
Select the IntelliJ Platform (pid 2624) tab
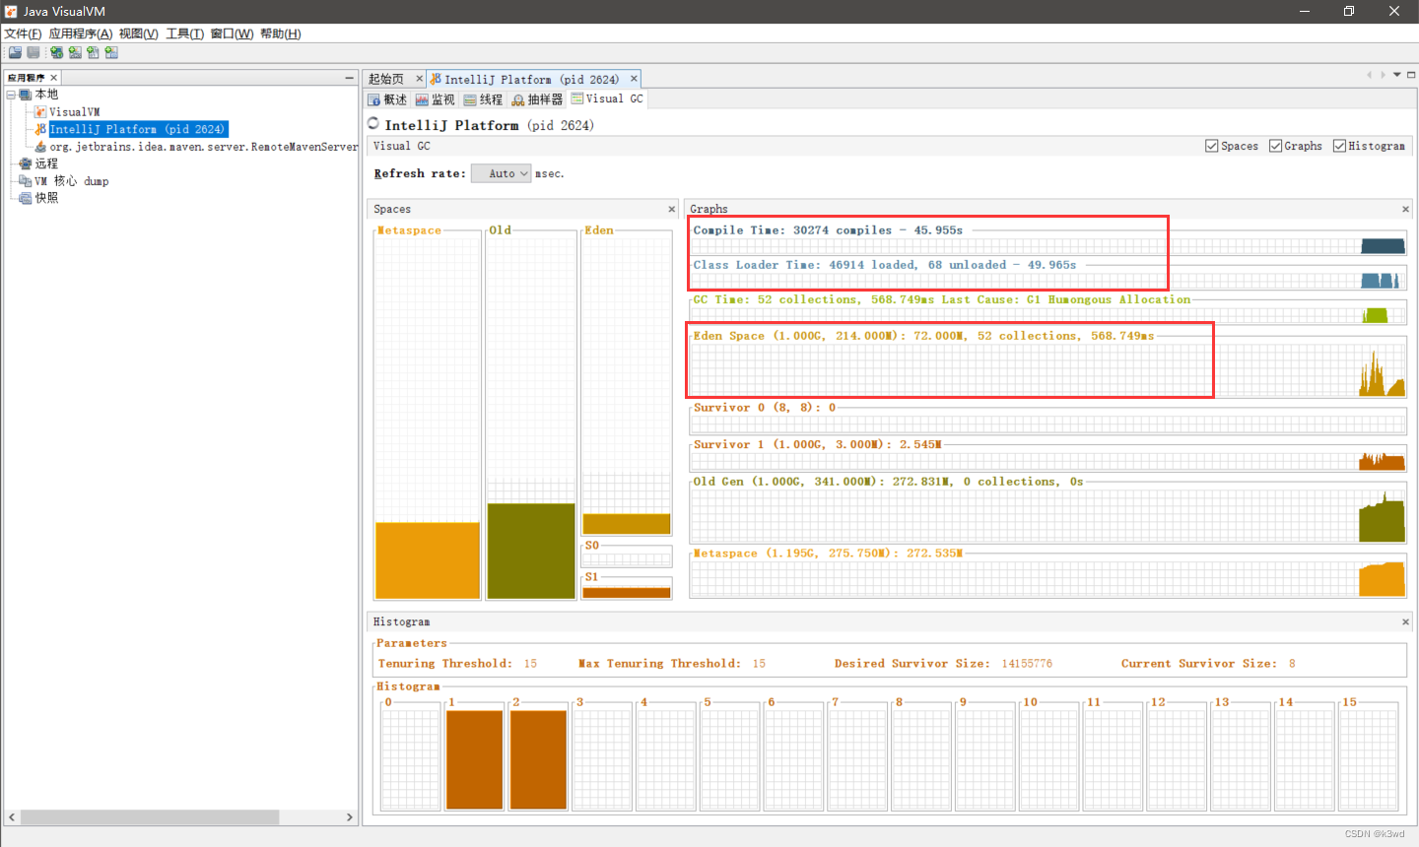(x=532, y=79)
